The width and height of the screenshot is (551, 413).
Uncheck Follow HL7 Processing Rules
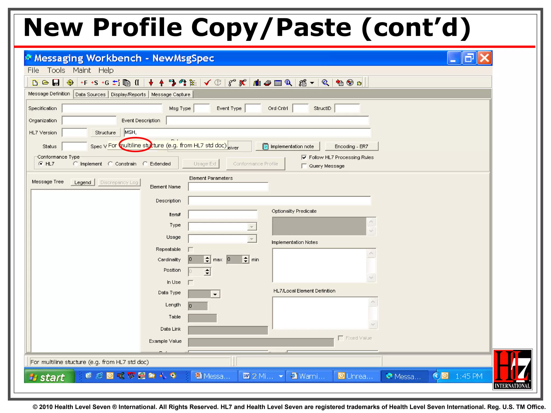(304, 157)
